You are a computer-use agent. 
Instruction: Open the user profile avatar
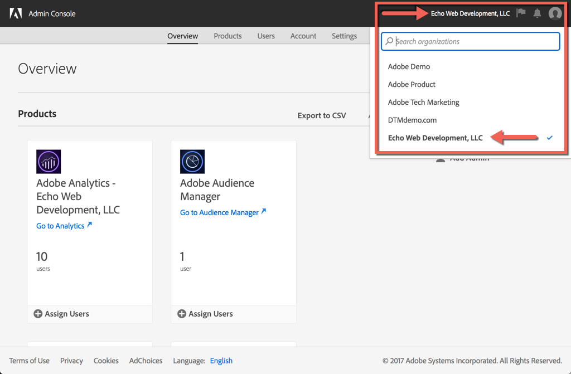(555, 13)
